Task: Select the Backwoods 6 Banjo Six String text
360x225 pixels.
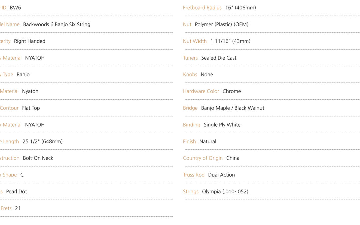Action: click(57, 24)
